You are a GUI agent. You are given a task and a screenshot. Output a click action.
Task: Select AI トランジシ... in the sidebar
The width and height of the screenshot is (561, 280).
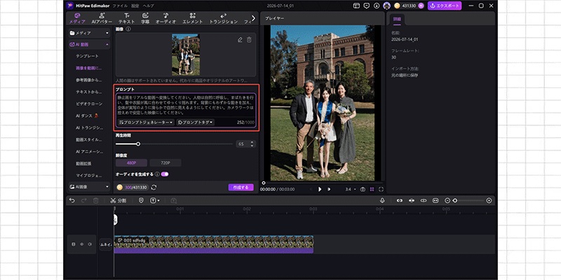pos(89,127)
